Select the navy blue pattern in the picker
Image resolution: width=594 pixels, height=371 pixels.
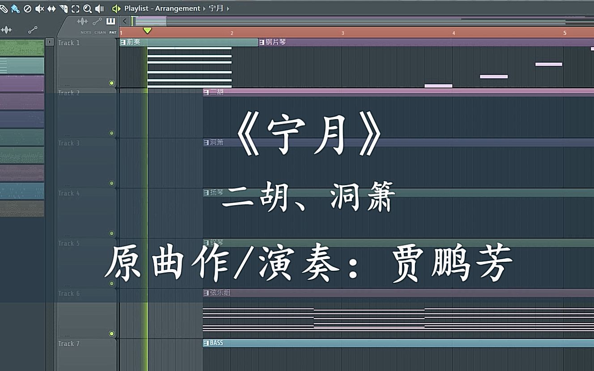tap(22, 119)
